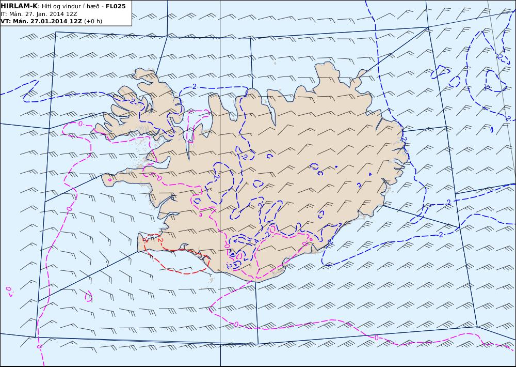Select the "IT: Mán. 27. Jan. 2014 12Z" line

[x=39, y=14]
